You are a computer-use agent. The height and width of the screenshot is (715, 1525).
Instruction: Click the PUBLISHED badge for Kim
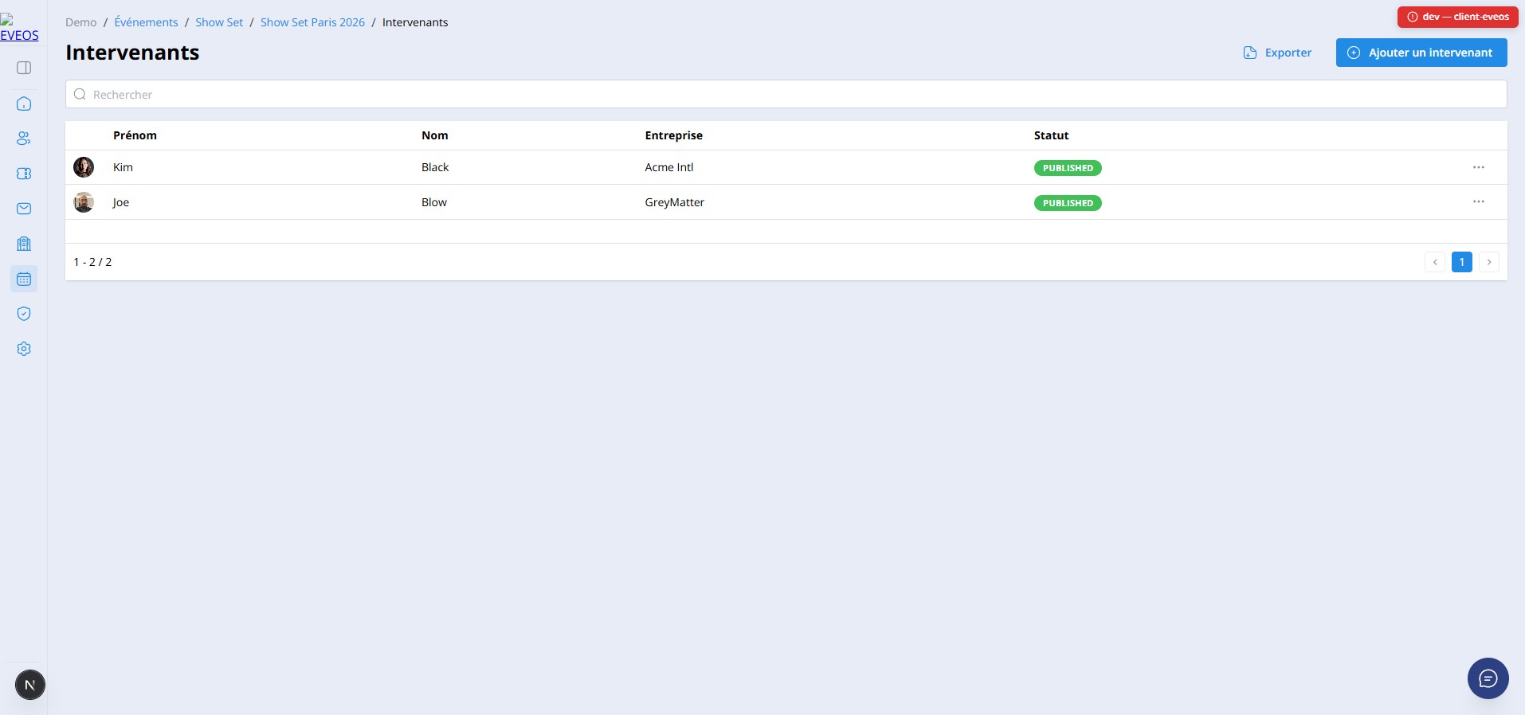click(x=1068, y=168)
